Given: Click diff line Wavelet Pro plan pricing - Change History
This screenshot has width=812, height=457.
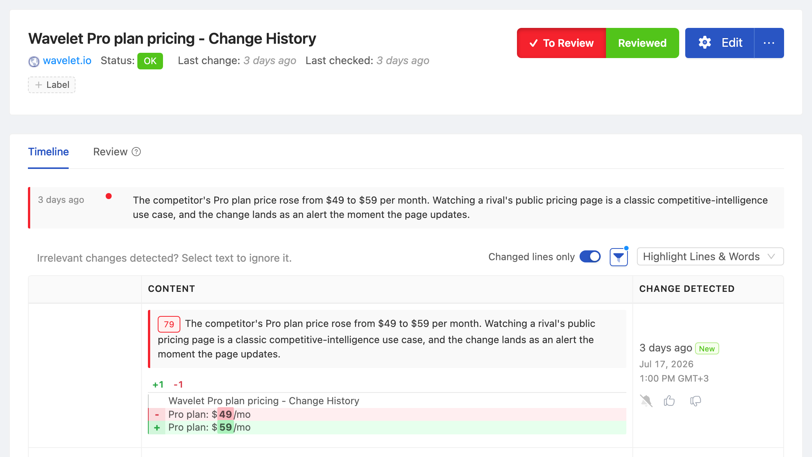Looking at the screenshot, I should point(264,401).
